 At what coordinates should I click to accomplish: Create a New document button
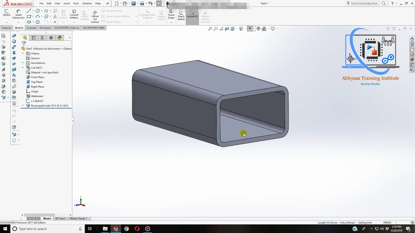116,4
